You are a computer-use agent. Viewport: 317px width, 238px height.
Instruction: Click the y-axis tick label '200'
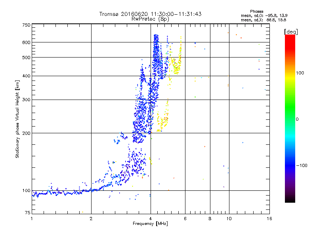pyautogui.click(x=26, y=133)
